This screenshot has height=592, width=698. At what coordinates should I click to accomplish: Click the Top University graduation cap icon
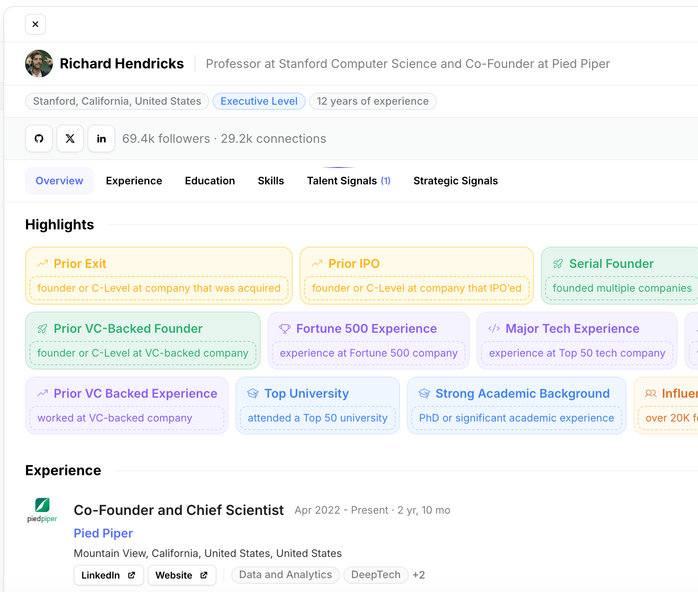[x=252, y=393]
